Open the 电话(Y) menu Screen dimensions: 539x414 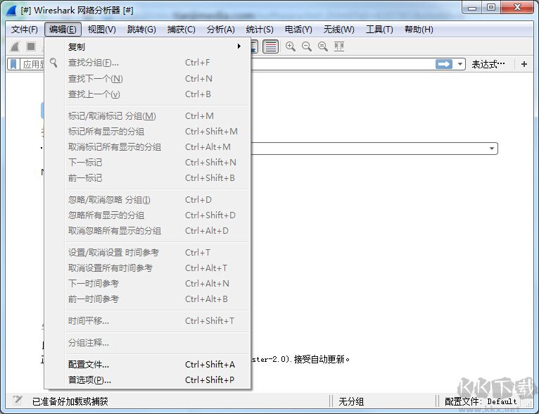pyautogui.click(x=298, y=30)
